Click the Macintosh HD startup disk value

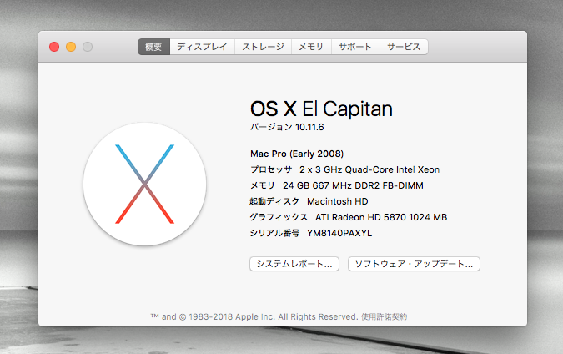click(x=338, y=201)
